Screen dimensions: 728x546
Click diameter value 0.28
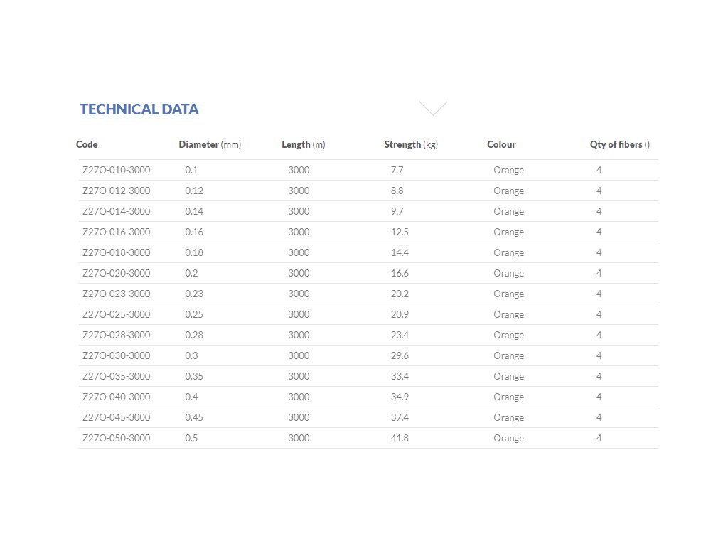point(194,335)
